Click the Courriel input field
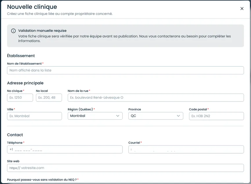Screen dimensions: 251x184 click(x=186, y=150)
